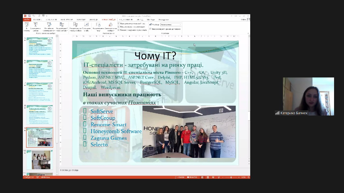
Task: Select slide 10 thumbnail with photos
Action: pyautogui.click(x=40, y=160)
